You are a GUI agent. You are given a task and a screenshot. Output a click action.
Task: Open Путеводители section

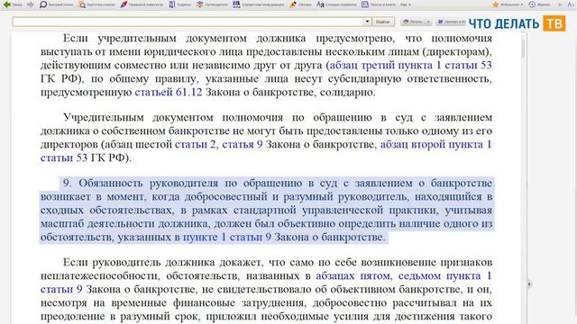click(213, 4)
